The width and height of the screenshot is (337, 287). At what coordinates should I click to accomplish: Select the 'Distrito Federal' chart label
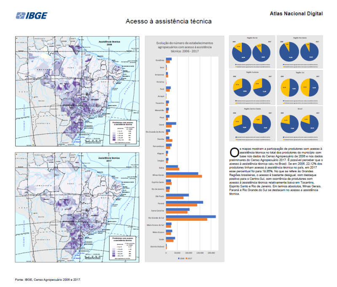[157, 246]
